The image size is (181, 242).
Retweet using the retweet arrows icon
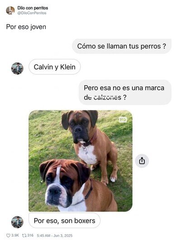[24, 236]
